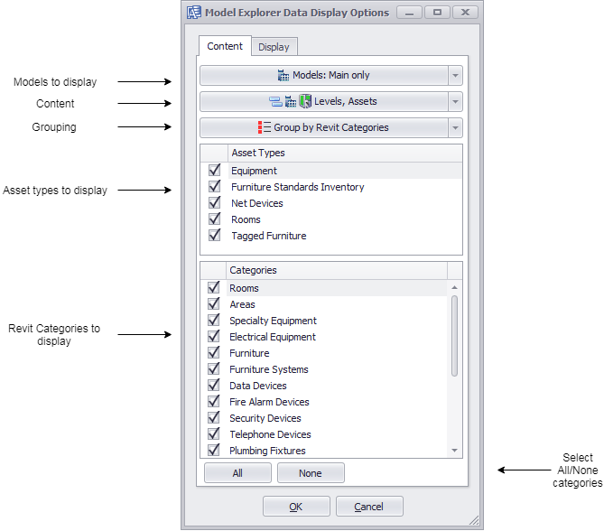Expand the Models dropdown arrow
This screenshot has height=531, width=604.
455,76
